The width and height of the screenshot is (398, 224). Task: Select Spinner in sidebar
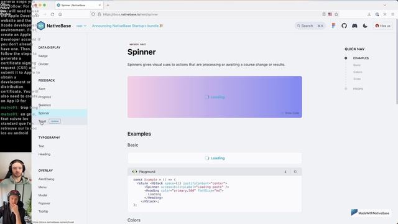click(60, 113)
